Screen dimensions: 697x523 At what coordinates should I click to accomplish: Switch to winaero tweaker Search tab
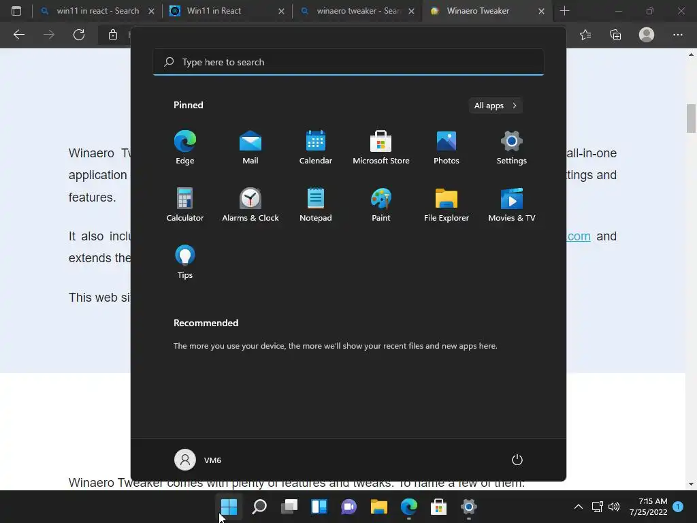click(x=357, y=11)
